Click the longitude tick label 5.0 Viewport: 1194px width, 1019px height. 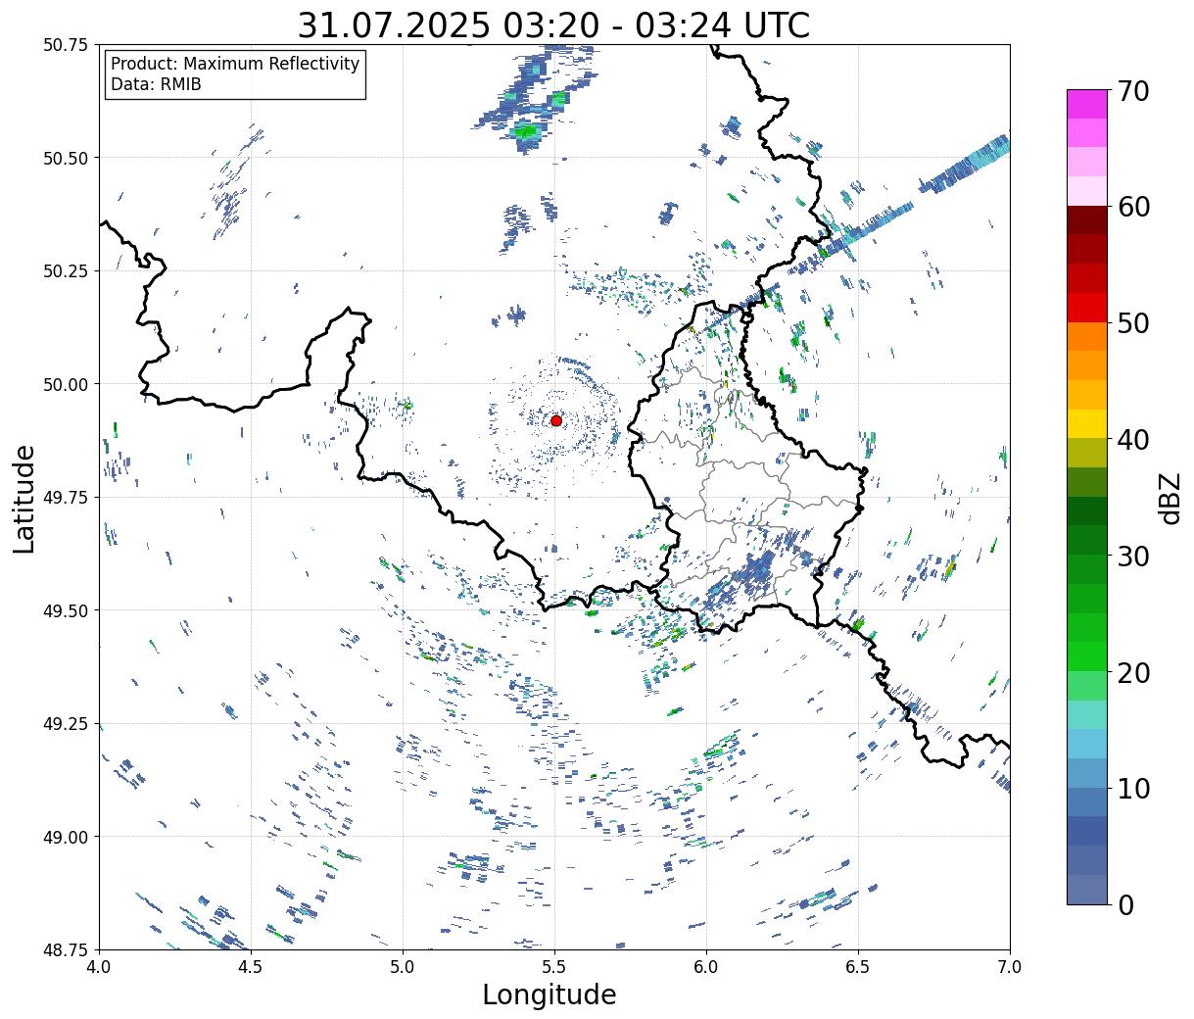pos(403,967)
